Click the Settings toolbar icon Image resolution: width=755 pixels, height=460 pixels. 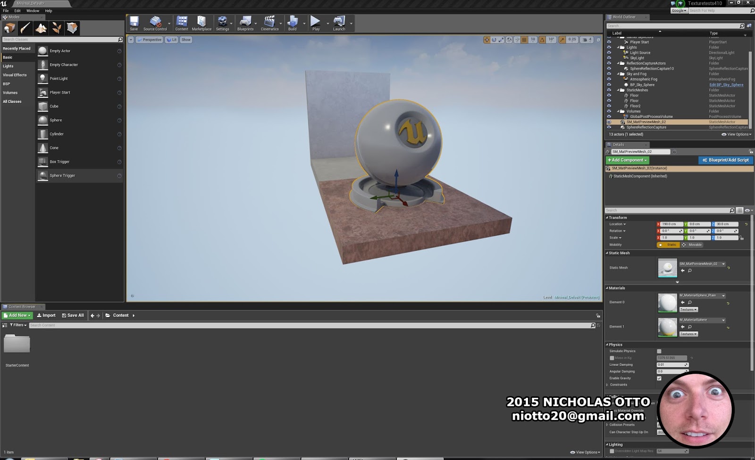click(x=222, y=23)
